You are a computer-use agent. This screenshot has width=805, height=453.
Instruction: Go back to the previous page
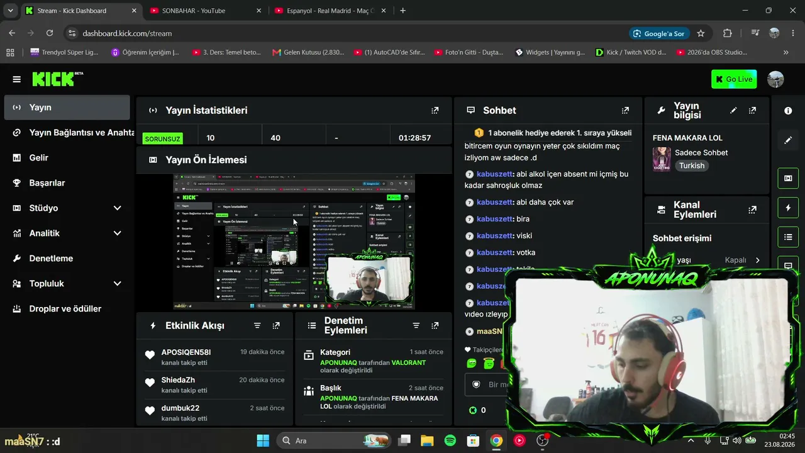tap(12, 33)
